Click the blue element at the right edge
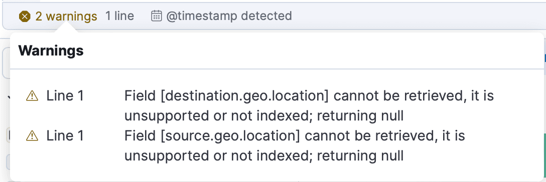 pos(544,57)
